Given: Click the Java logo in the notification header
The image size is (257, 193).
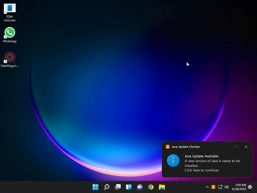Looking at the screenshot, I should click(x=167, y=147).
